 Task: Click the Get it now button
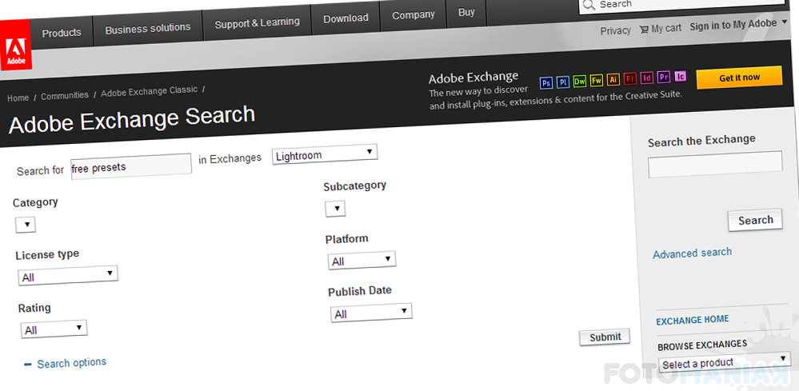(x=739, y=78)
